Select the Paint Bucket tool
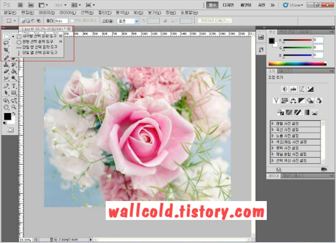This screenshot has height=243, width=336. coord(14,71)
